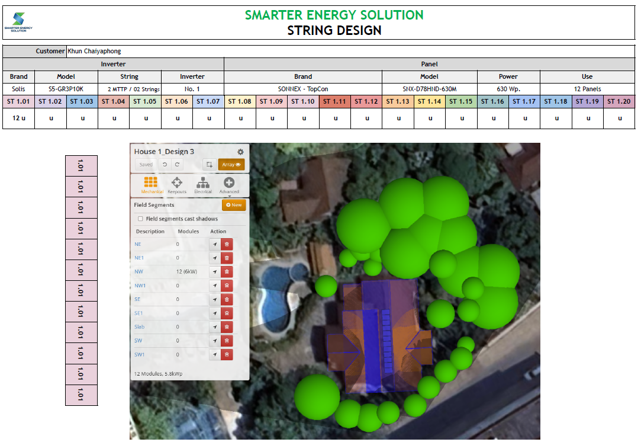641x442 pixels.
Task: Click the redo arrow icon
Action: click(177, 165)
